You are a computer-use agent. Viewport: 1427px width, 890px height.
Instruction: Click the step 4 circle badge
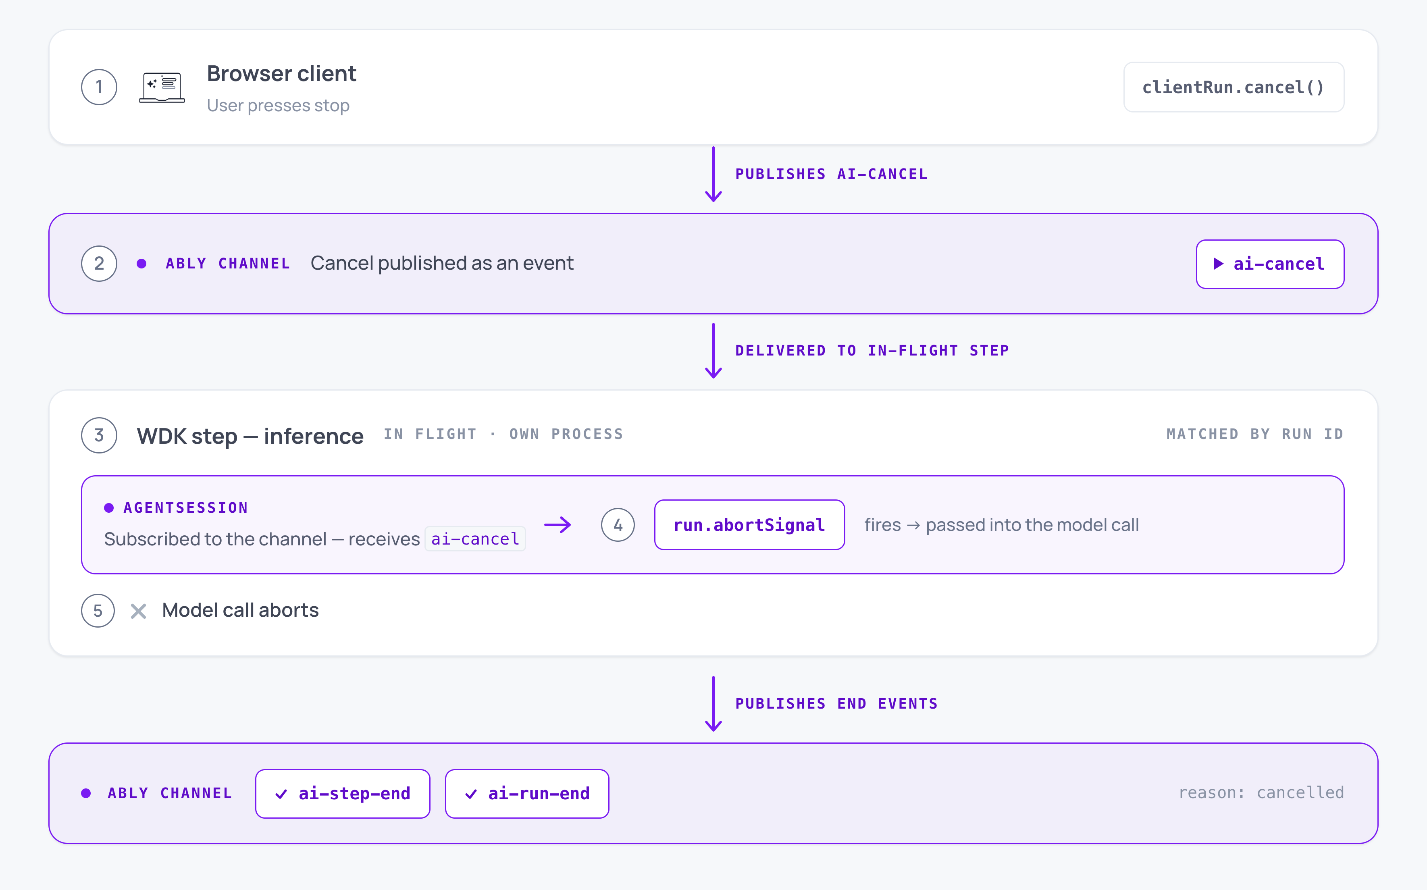(x=618, y=524)
